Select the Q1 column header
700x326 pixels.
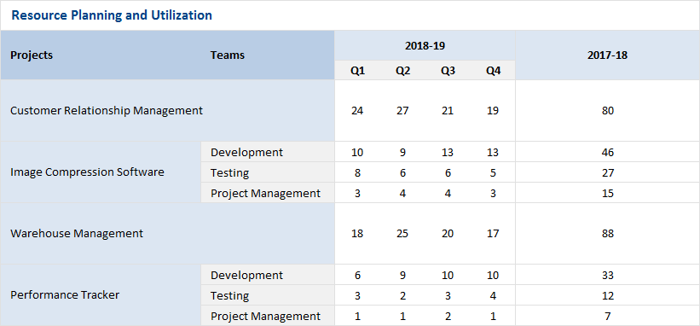pos(357,71)
